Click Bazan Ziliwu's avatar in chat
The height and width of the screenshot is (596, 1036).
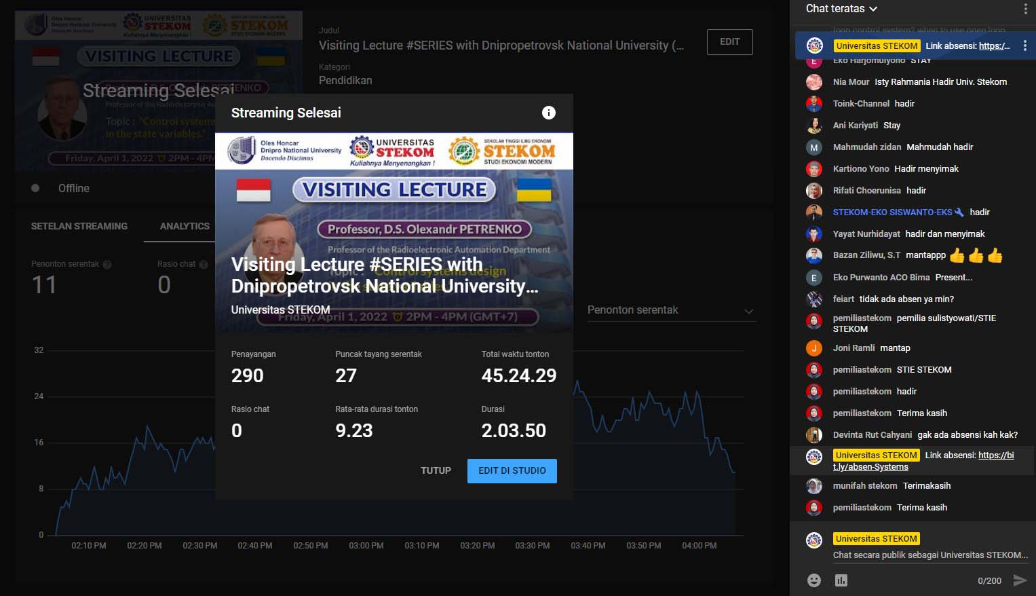pyautogui.click(x=814, y=256)
